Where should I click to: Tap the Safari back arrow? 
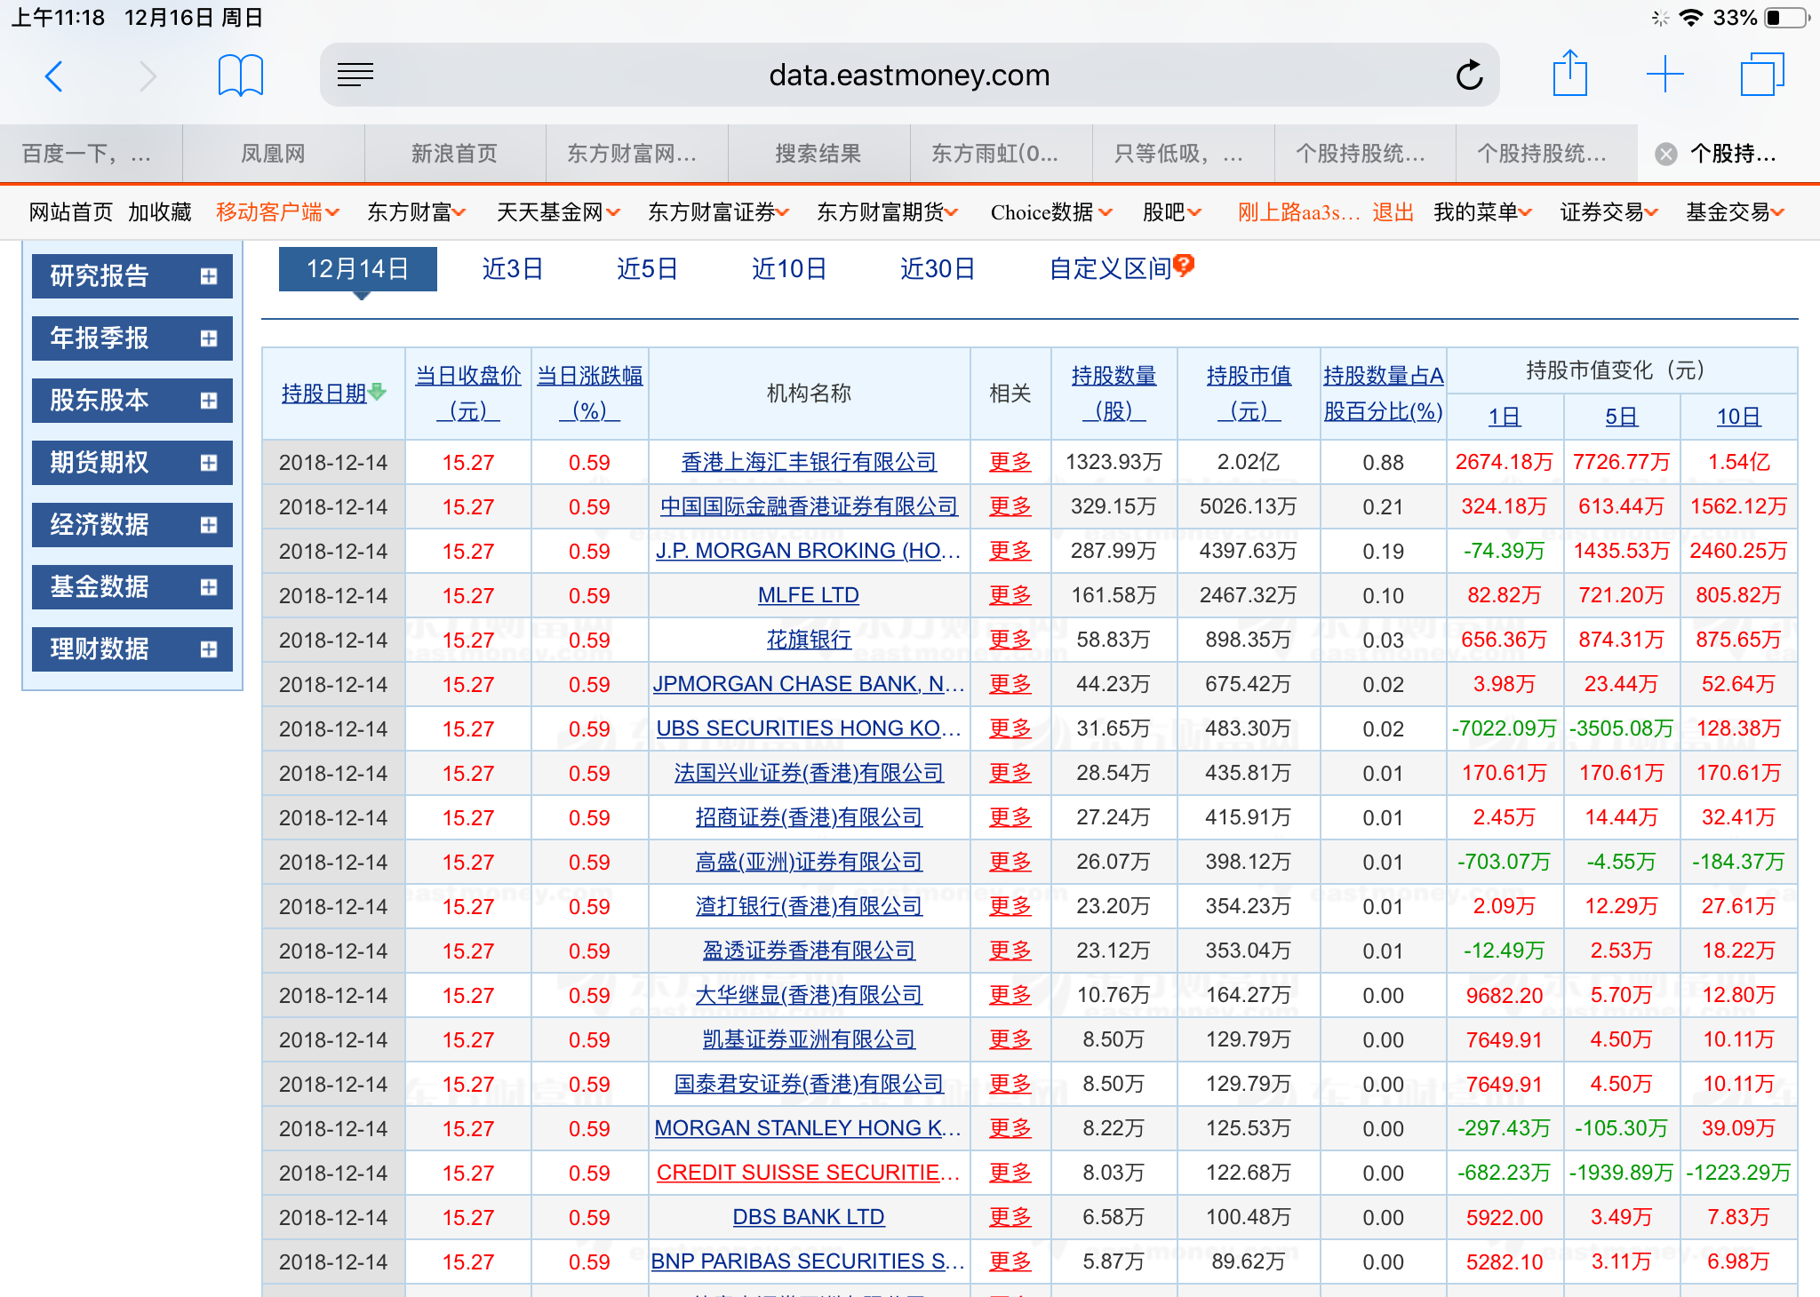point(54,76)
